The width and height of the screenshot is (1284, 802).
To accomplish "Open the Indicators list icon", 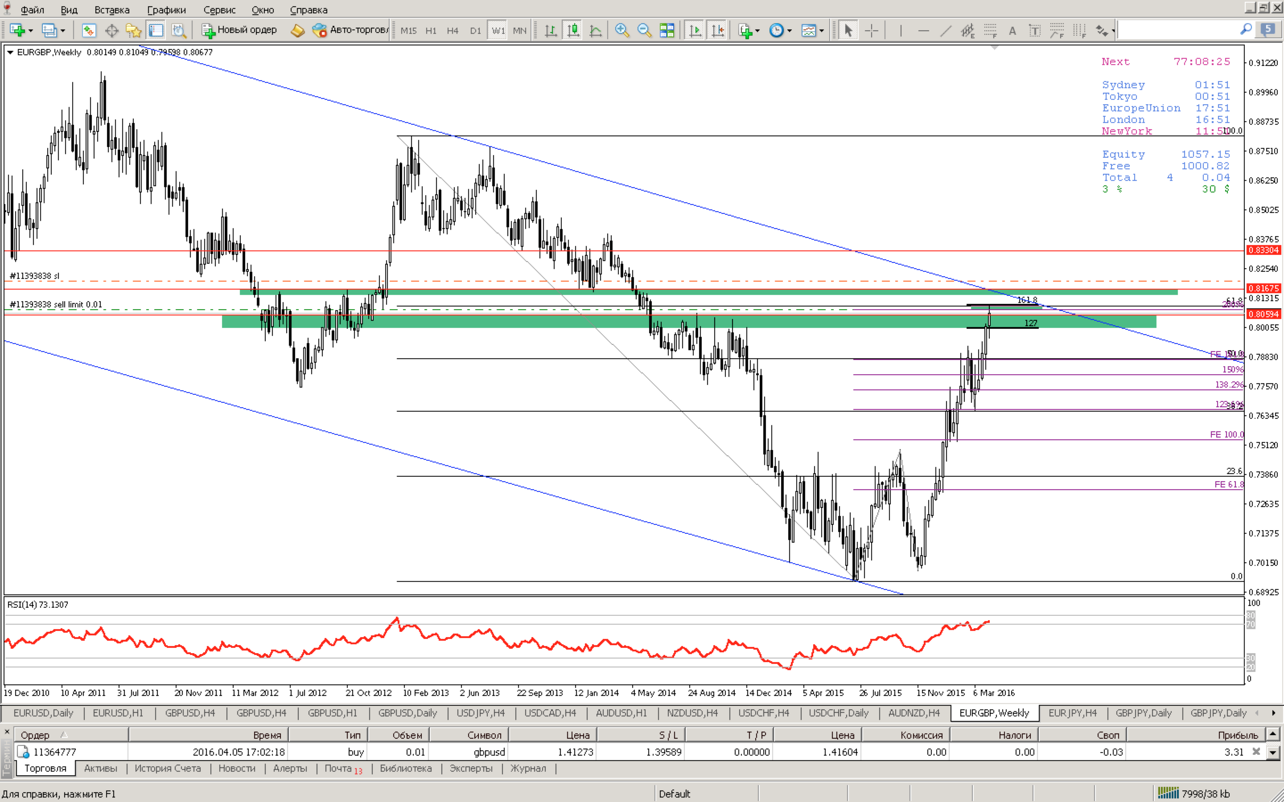I will [x=745, y=30].
